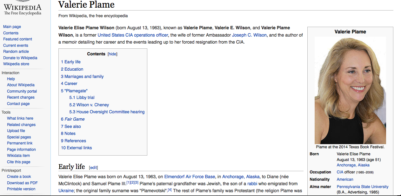
Task: Jump to 1 Early life in contents
Action: point(71,62)
